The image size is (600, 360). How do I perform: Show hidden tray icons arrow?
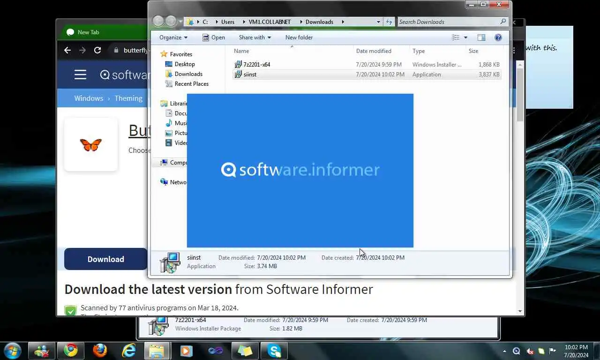[505, 351]
